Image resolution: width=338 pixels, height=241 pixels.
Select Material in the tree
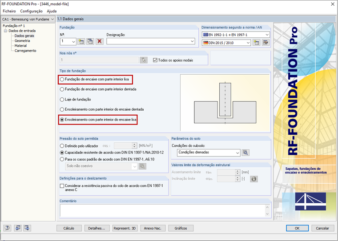click(20, 46)
